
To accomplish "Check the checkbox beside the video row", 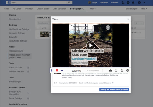I will pos(38,34).
